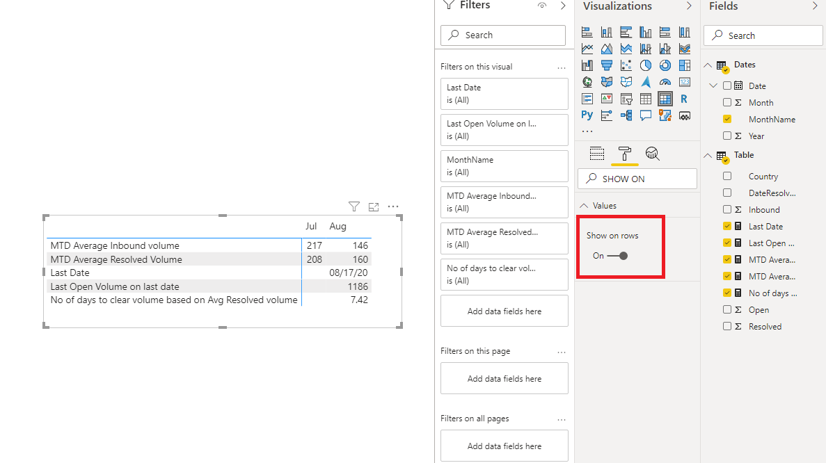Pick the Q&A speech bubble visual
Screen dimensions: 826x463
point(645,115)
